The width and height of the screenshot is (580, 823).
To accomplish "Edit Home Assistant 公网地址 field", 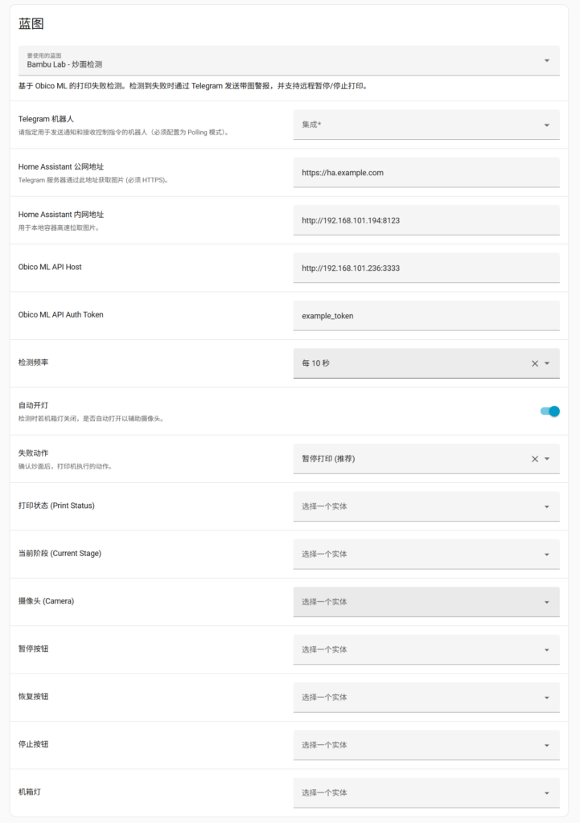I will click(x=426, y=173).
